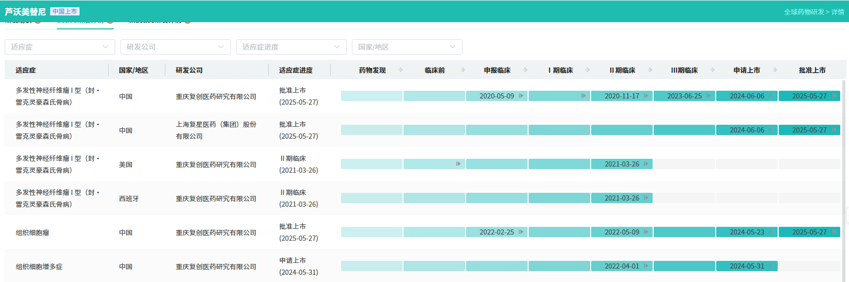Go to 全球药物研发 breadcrumb link
This screenshot has height=282, width=849.
point(804,12)
